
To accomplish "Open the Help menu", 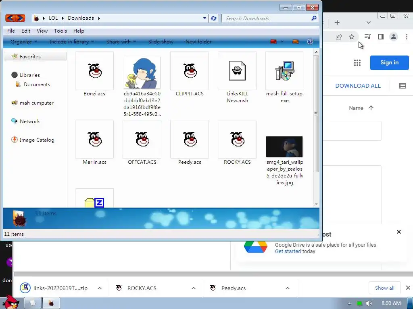I will click(79, 31).
